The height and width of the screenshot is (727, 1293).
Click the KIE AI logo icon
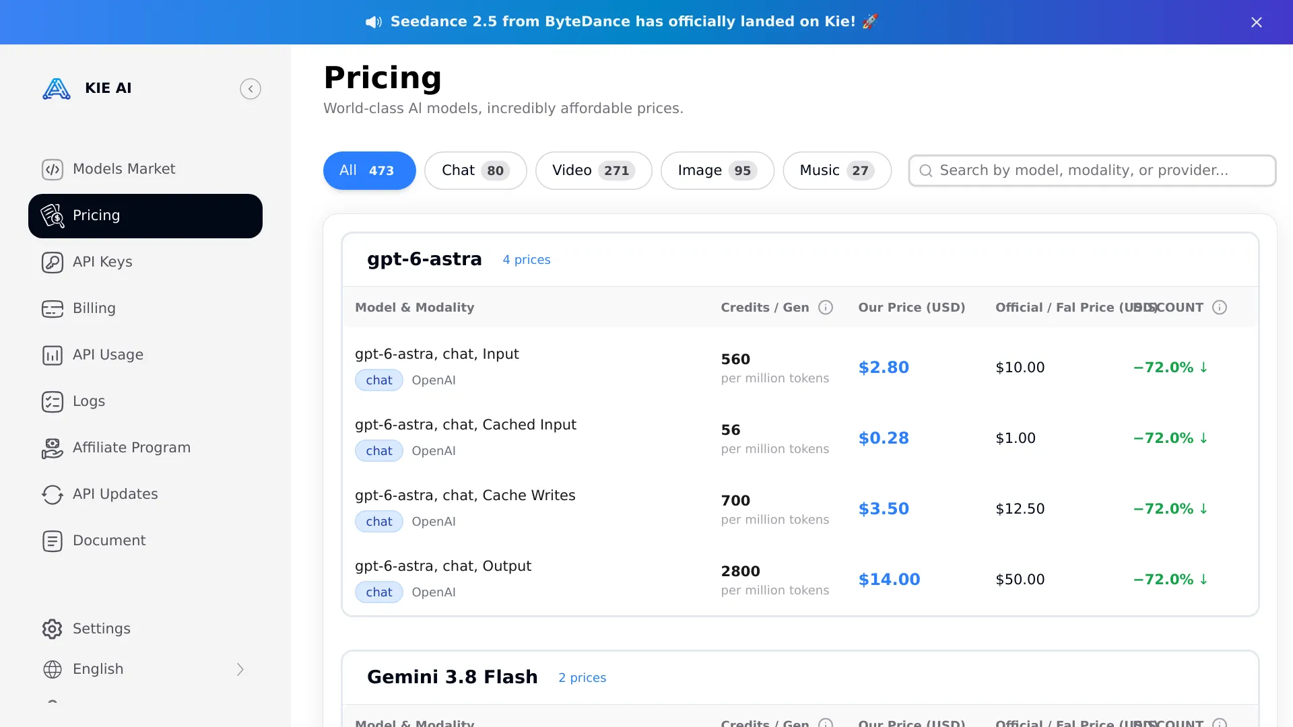pos(57,89)
